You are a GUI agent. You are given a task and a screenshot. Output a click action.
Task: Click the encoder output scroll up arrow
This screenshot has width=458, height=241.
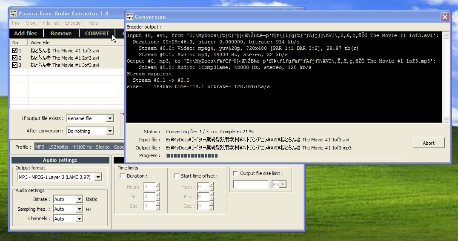pos(446,35)
